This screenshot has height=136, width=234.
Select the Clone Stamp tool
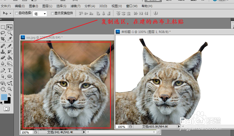click(3, 52)
